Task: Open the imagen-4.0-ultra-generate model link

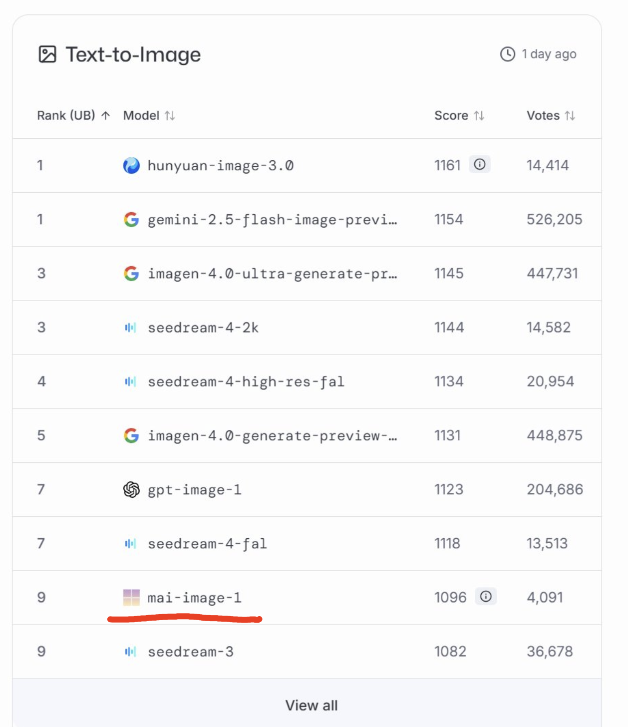Action: click(x=272, y=274)
